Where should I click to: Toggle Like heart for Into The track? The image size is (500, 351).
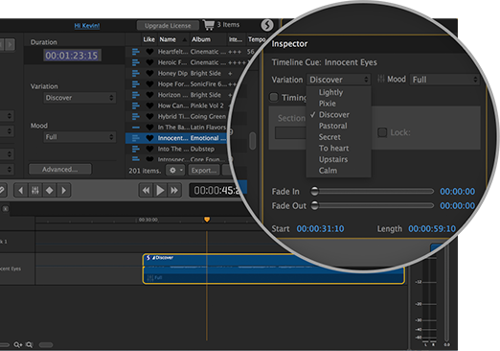click(149, 149)
